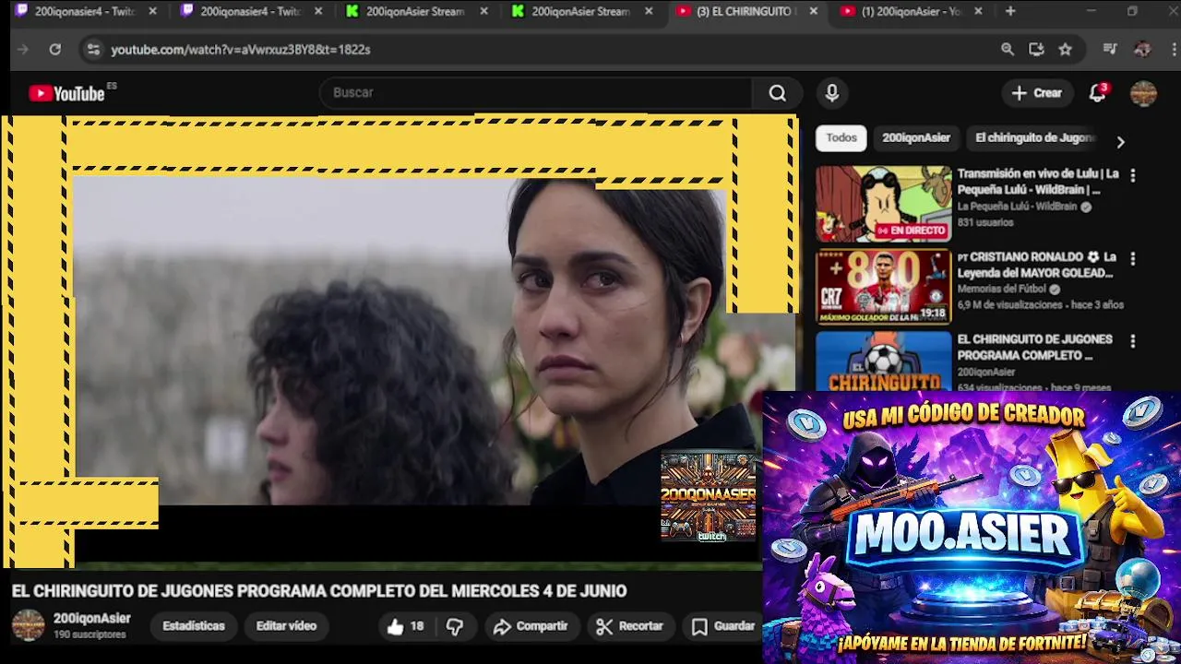Select the Todos filter chip

(x=841, y=137)
